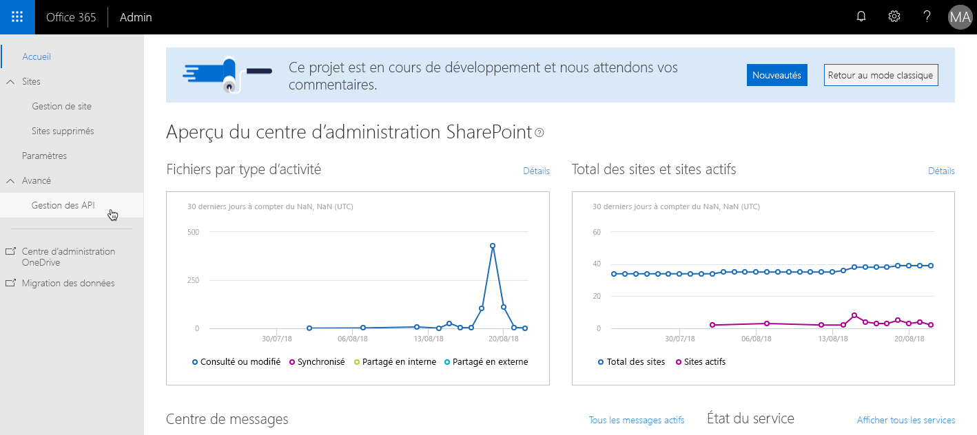Click the MA account avatar
The width and height of the screenshot is (977, 435).
[x=960, y=17]
